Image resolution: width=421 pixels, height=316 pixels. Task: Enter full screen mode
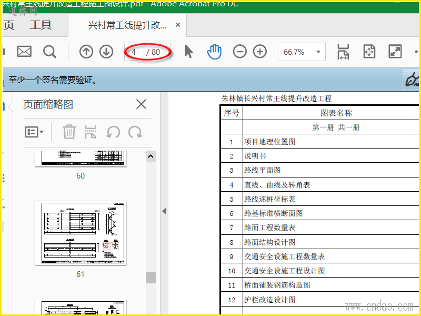[x=395, y=52]
